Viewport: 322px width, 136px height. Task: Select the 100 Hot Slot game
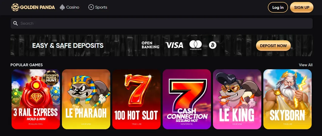pyautogui.click(x=136, y=99)
